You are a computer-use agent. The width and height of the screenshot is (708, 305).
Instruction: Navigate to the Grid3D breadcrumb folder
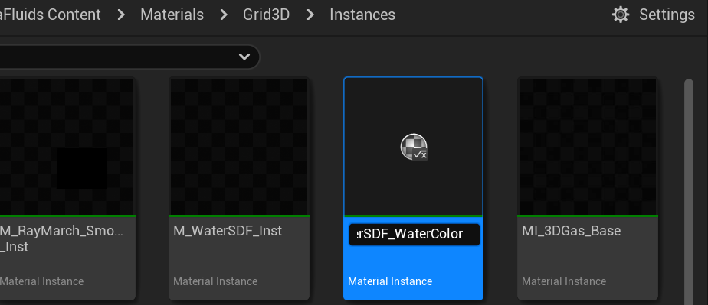click(266, 15)
